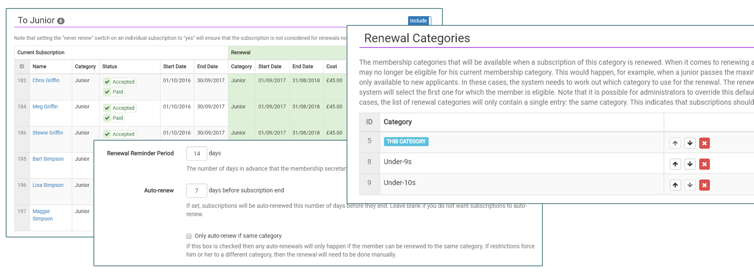Click the THIS CATEGORY label badge
754x277 pixels.
pyautogui.click(x=406, y=141)
